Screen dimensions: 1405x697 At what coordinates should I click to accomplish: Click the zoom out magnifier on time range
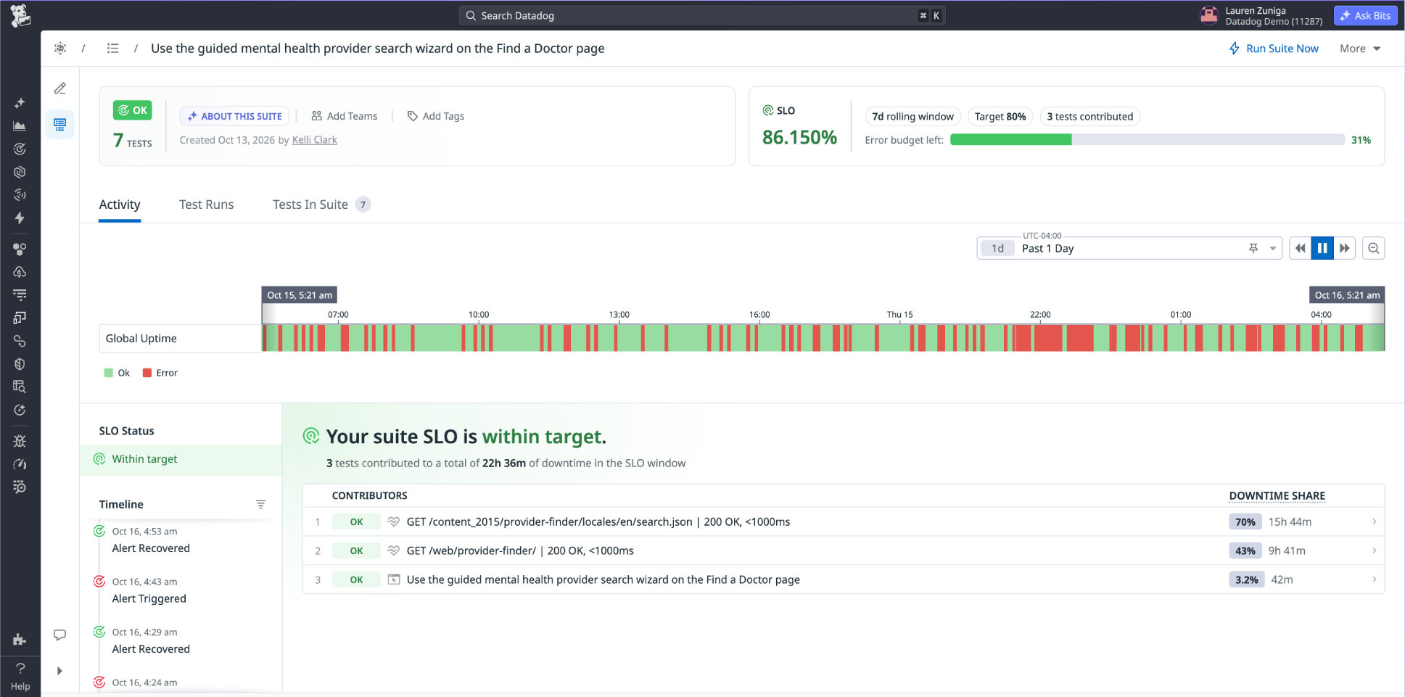pyautogui.click(x=1373, y=248)
